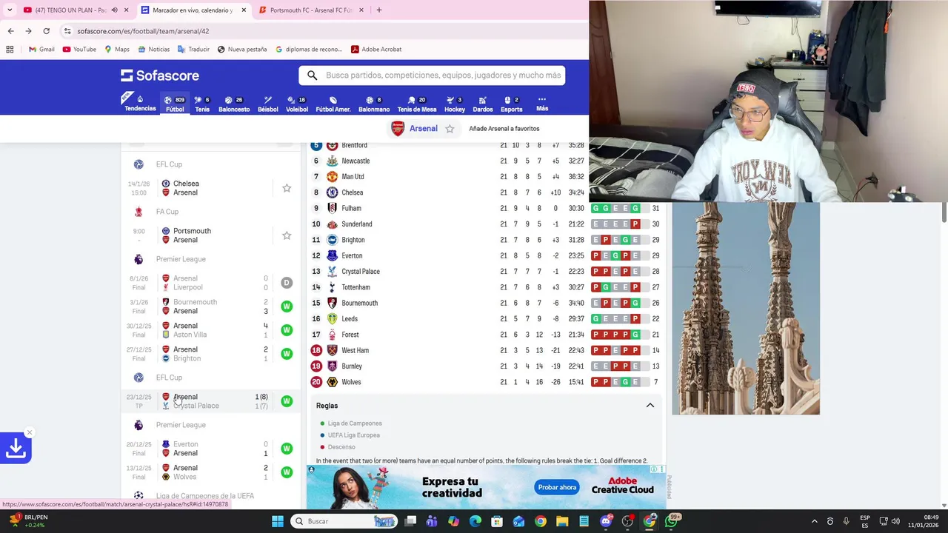Open Arsenal vs Brighton match result
The width and height of the screenshot is (948, 533).
[211, 354]
